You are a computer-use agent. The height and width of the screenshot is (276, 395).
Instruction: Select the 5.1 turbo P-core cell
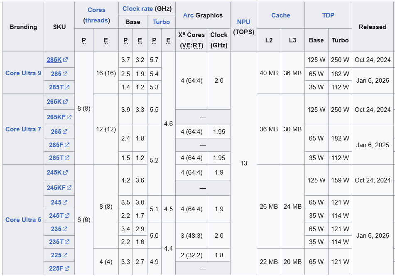(x=154, y=209)
